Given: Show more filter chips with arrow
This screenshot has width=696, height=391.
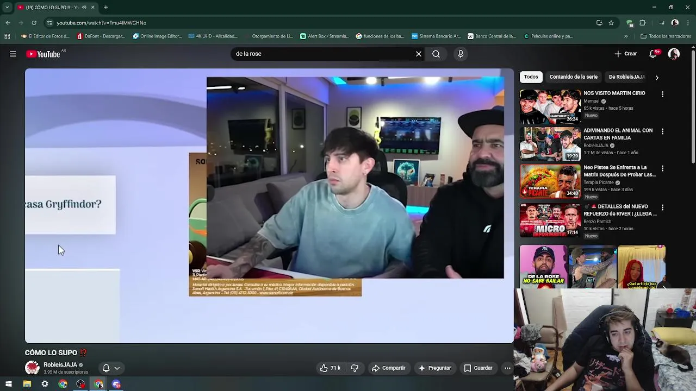Looking at the screenshot, I should pyautogui.click(x=656, y=78).
